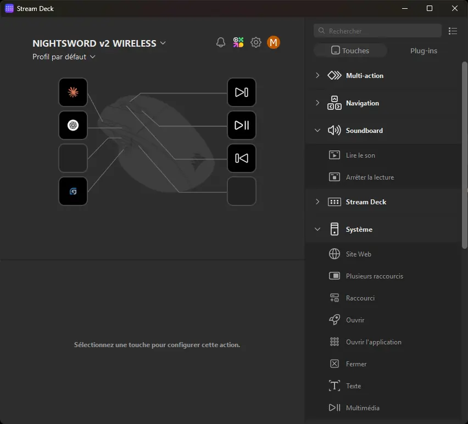Click the Soundboard category title

click(364, 130)
